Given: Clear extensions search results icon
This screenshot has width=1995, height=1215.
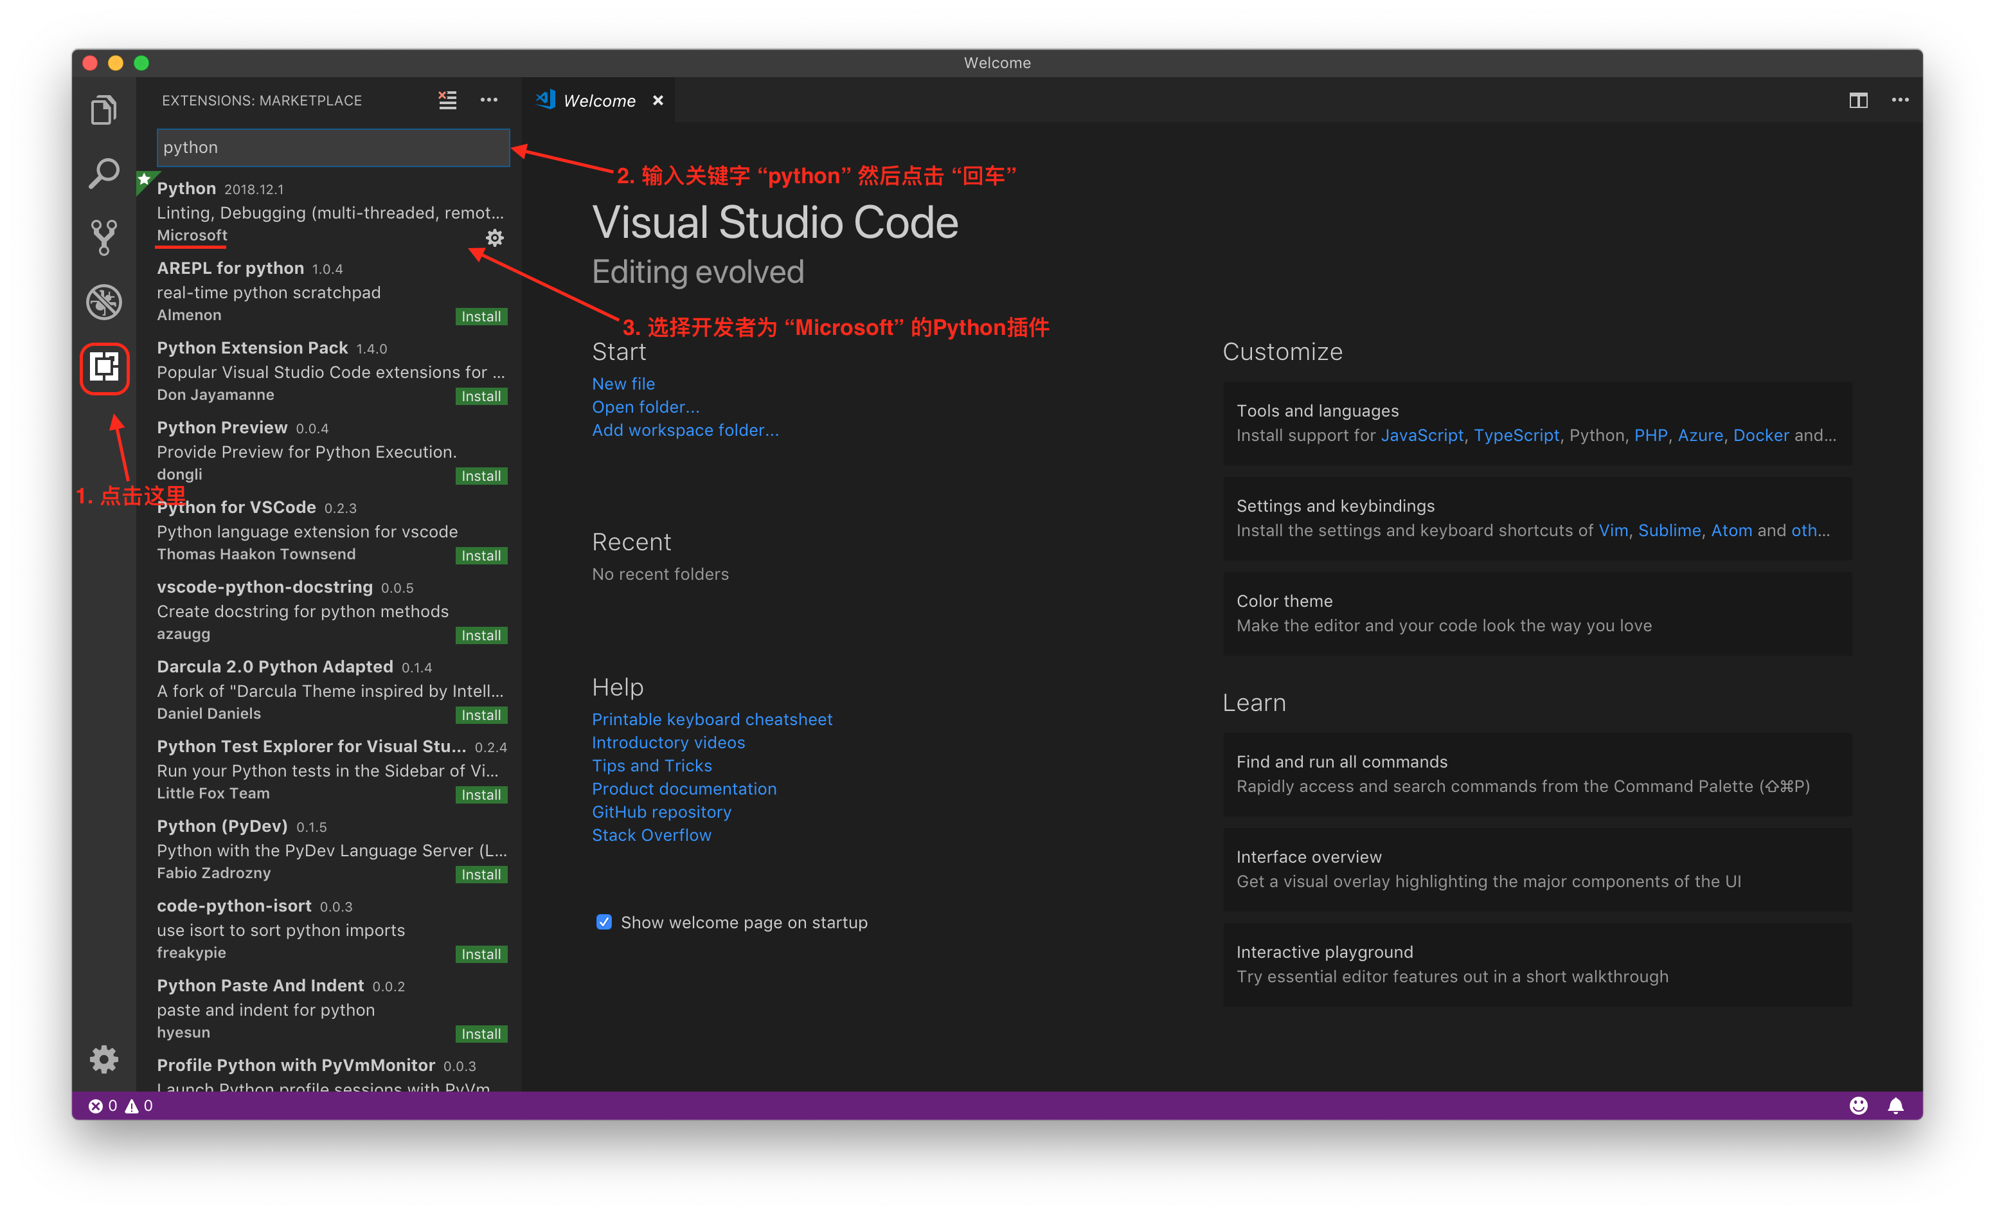Looking at the screenshot, I should 447,100.
